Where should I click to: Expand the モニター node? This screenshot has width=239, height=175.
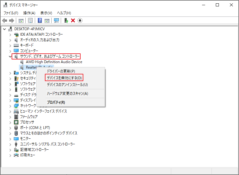click(x=10, y=139)
